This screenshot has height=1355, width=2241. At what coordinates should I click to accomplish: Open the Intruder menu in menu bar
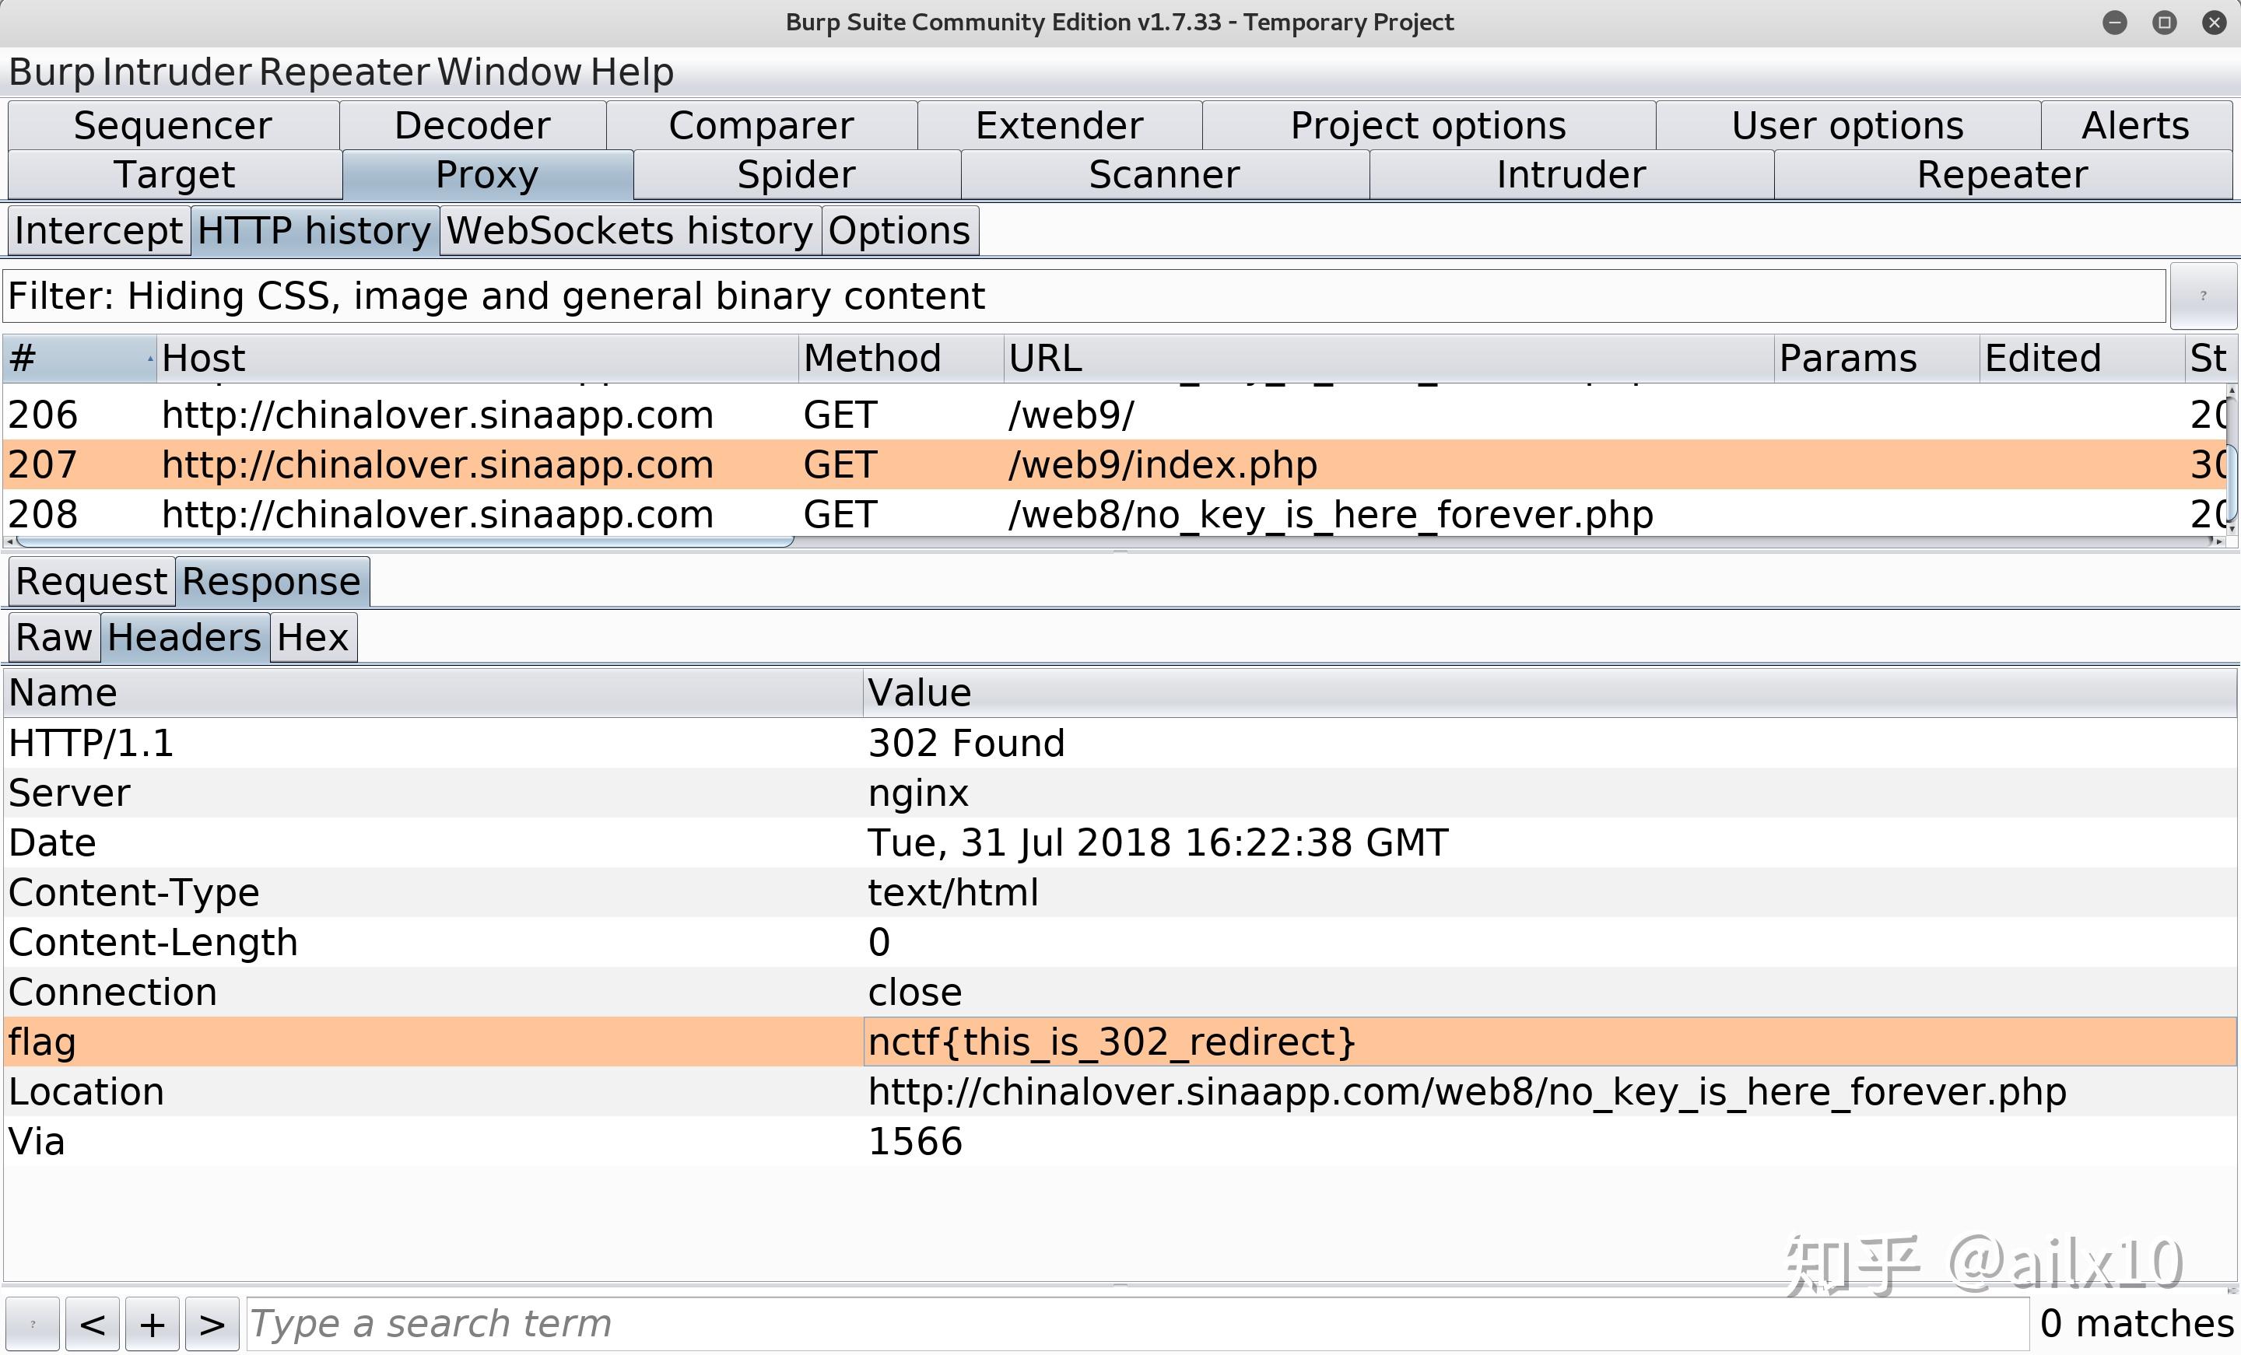(x=177, y=72)
